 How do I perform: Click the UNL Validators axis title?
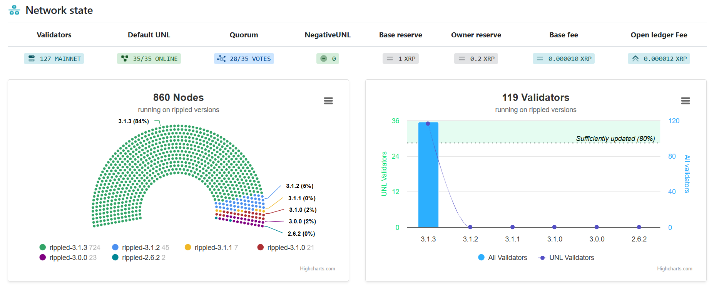point(384,174)
